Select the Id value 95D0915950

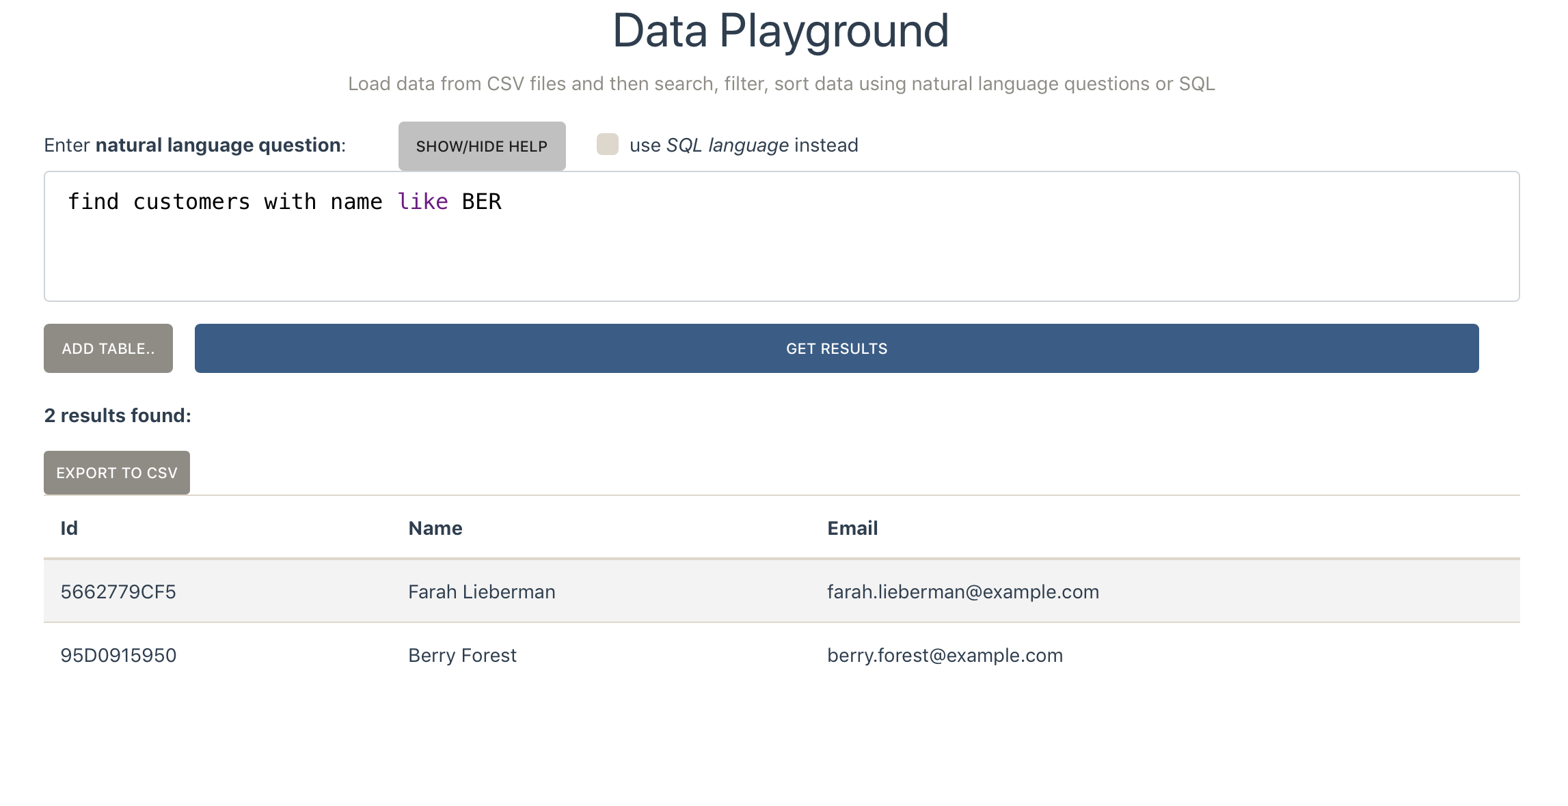(118, 655)
